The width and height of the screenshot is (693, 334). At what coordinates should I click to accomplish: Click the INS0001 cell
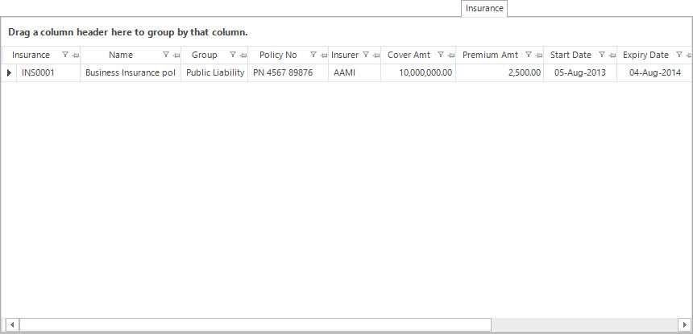point(48,72)
